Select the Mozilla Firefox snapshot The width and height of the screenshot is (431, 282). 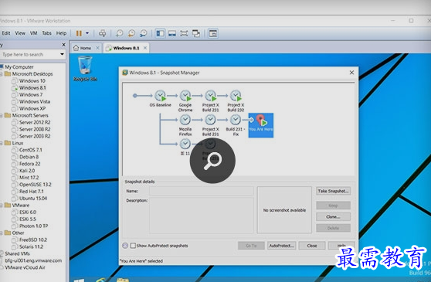(185, 125)
